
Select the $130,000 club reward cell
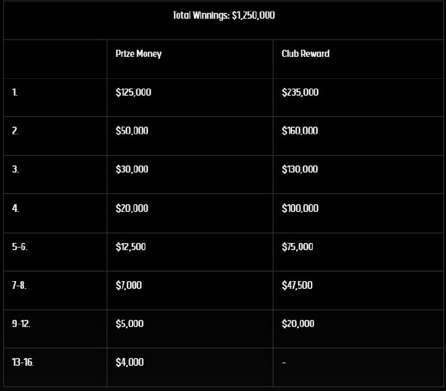(300, 169)
